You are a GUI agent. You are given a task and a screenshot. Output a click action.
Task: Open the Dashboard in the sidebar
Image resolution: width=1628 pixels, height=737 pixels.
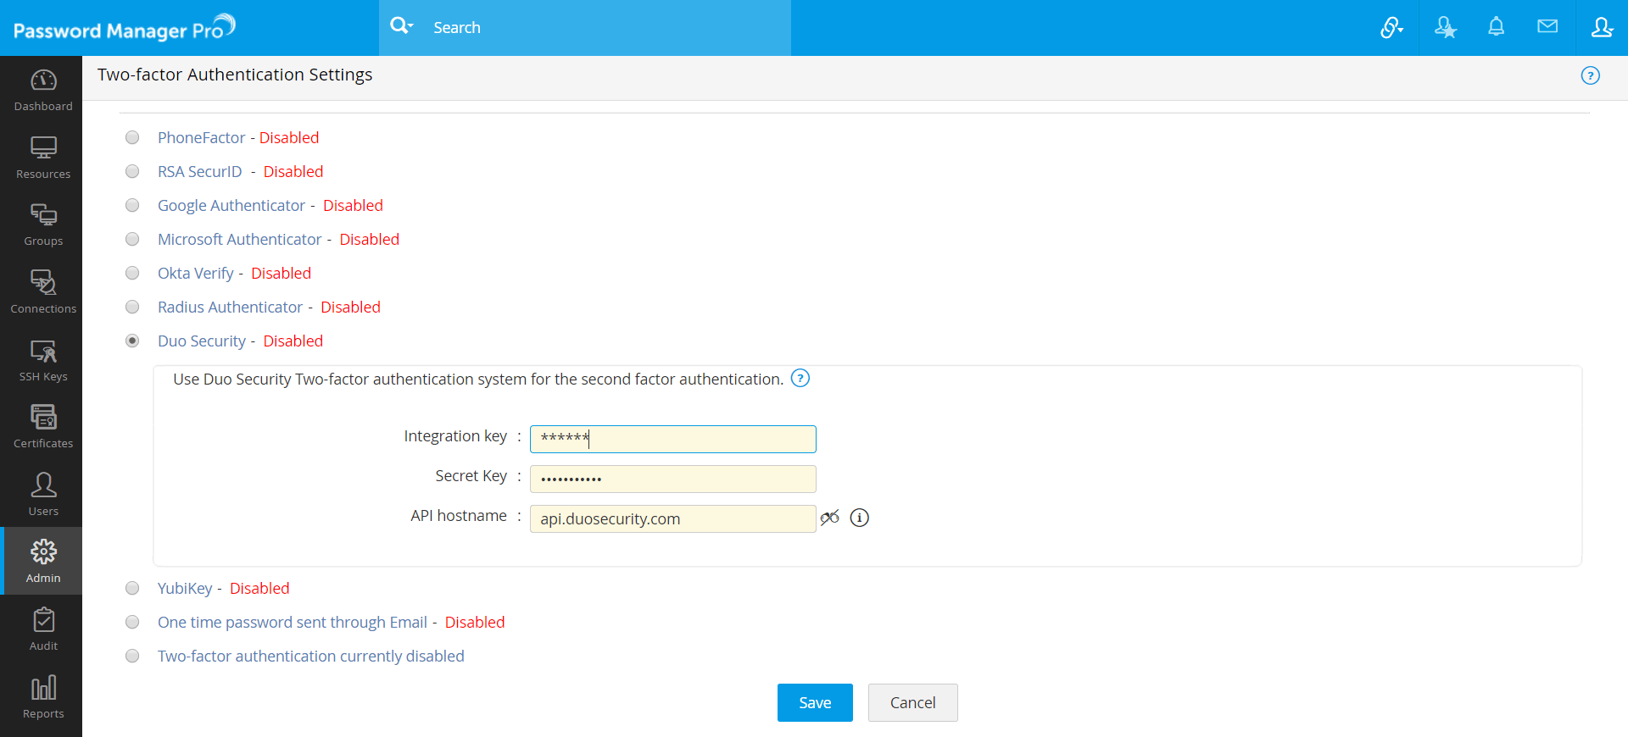pyautogui.click(x=43, y=90)
